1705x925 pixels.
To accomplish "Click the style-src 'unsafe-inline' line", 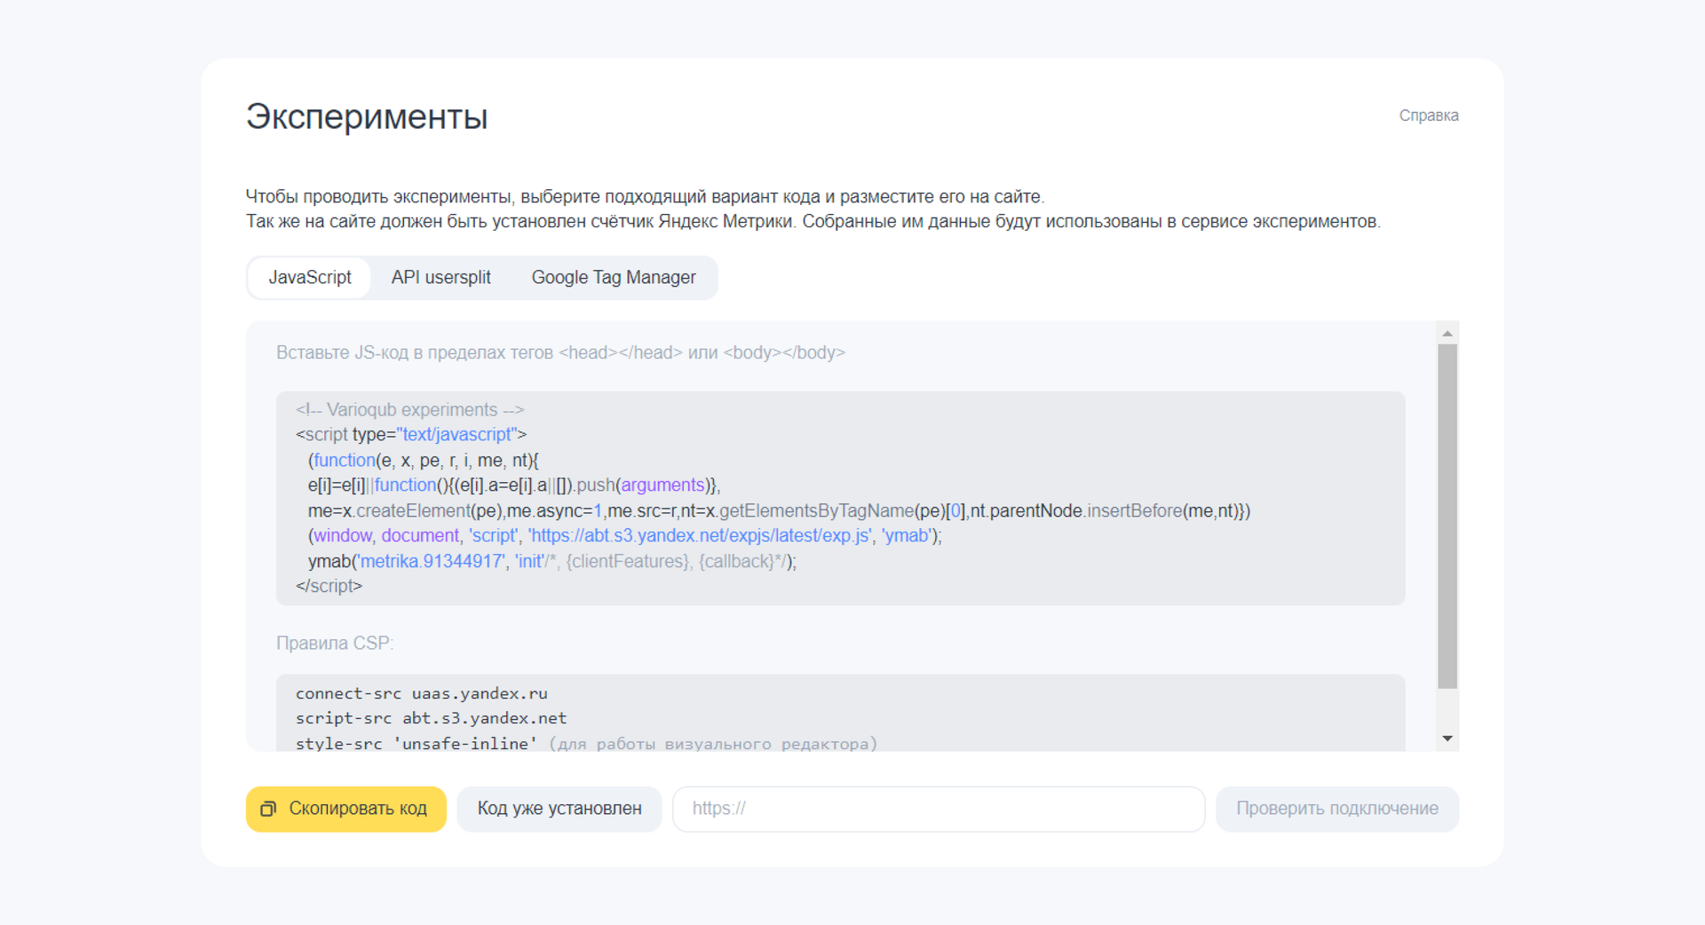I will click(x=586, y=744).
